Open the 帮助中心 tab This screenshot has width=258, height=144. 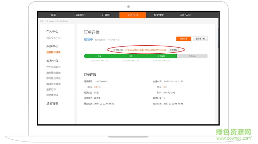pos(159,15)
